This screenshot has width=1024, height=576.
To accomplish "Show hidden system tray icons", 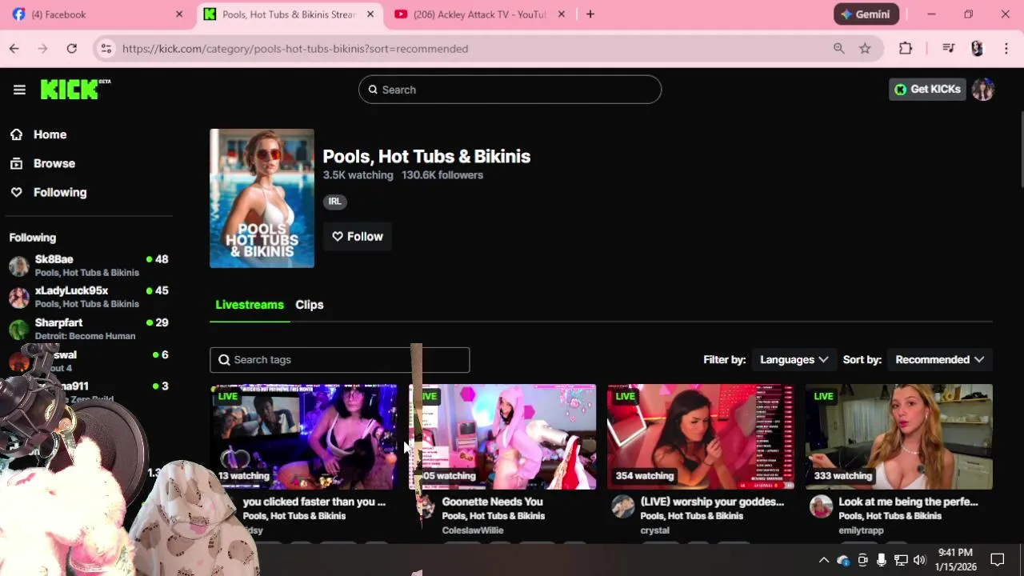I will (824, 560).
